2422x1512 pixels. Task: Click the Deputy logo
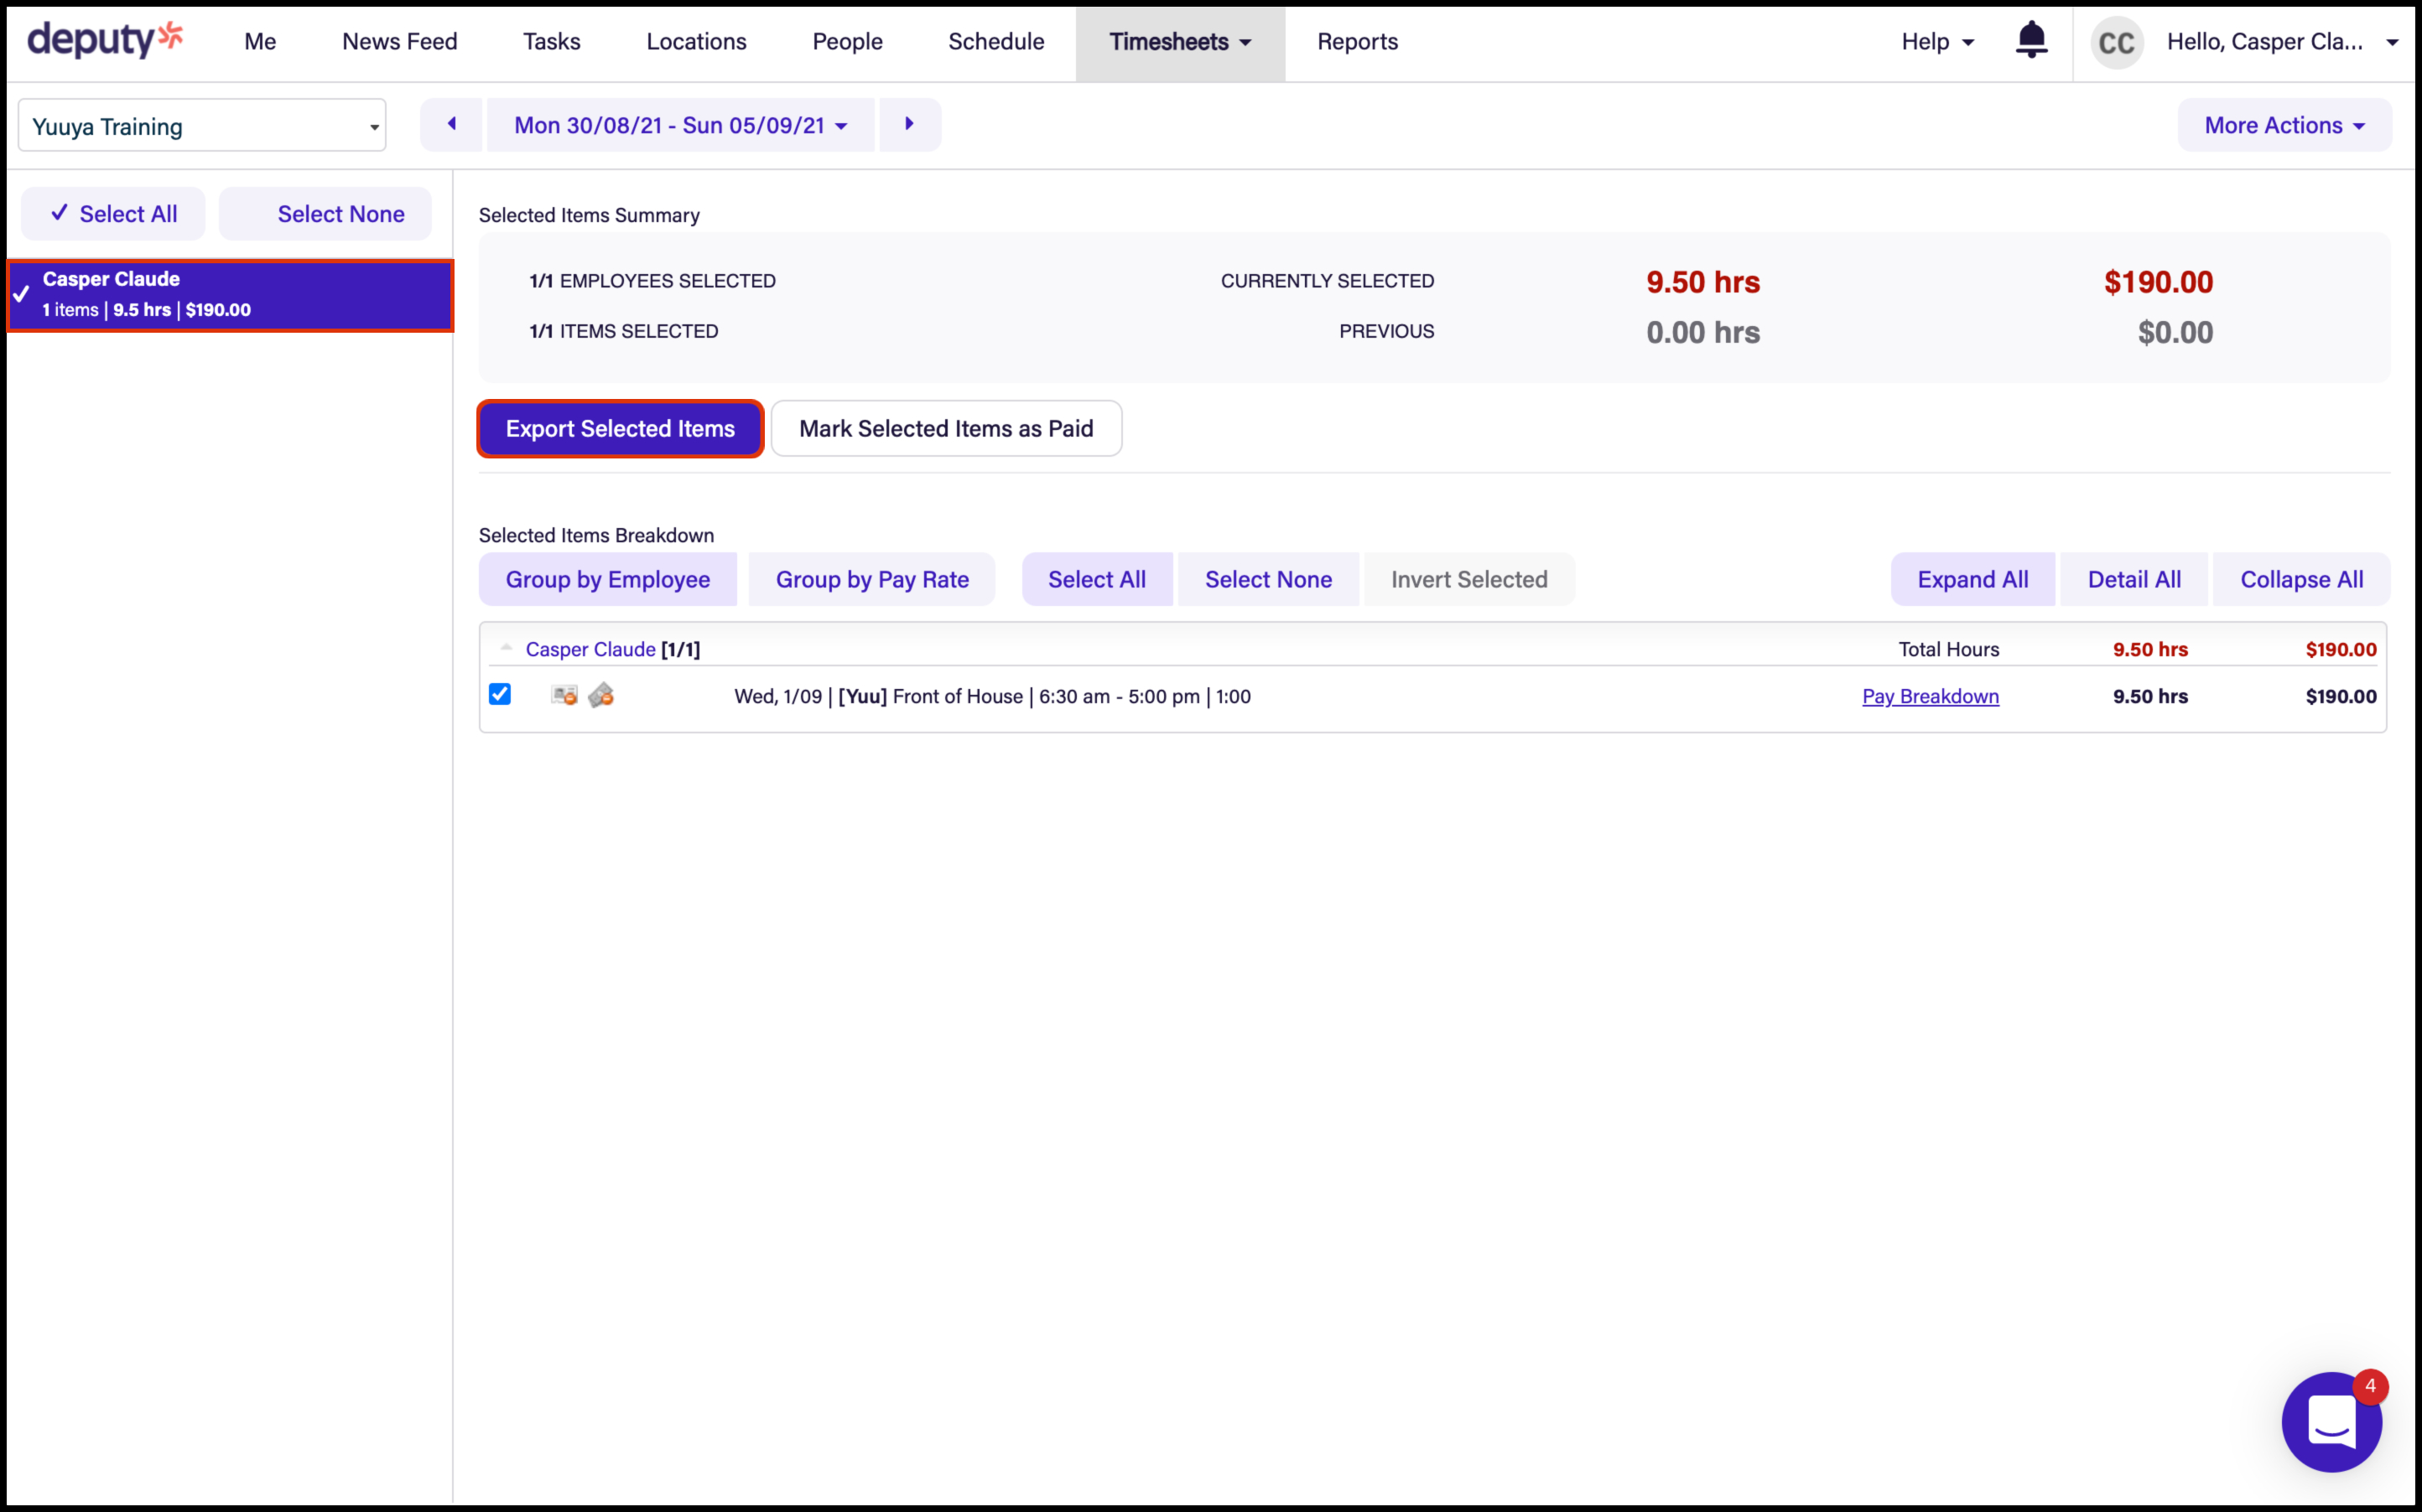(x=105, y=40)
